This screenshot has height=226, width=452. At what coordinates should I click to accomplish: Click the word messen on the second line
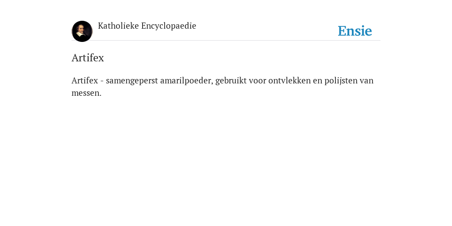(x=85, y=93)
